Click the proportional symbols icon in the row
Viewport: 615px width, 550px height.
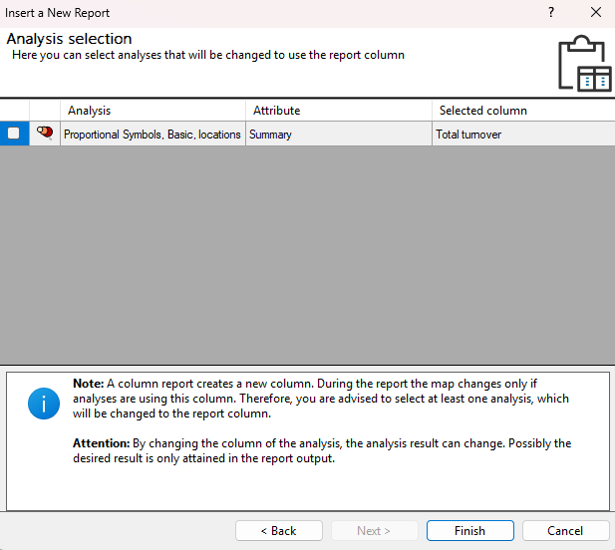click(45, 133)
